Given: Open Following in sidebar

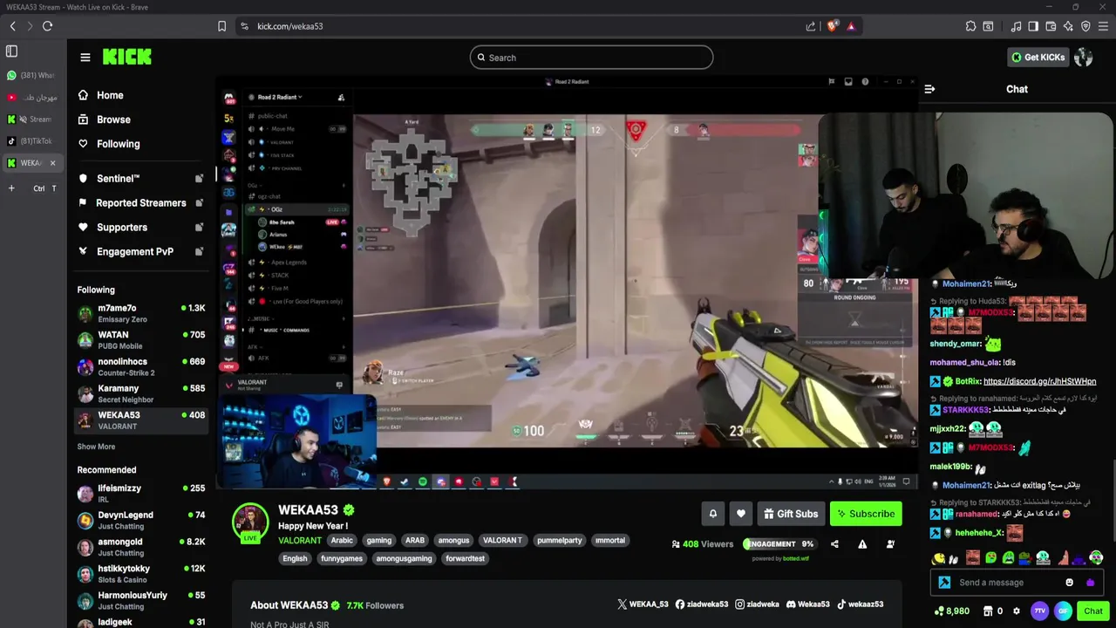Looking at the screenshot, I should [108, 144].
